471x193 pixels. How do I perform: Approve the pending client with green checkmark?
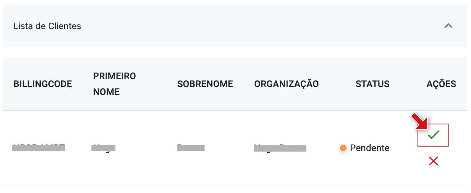click(x=433, y=135)
